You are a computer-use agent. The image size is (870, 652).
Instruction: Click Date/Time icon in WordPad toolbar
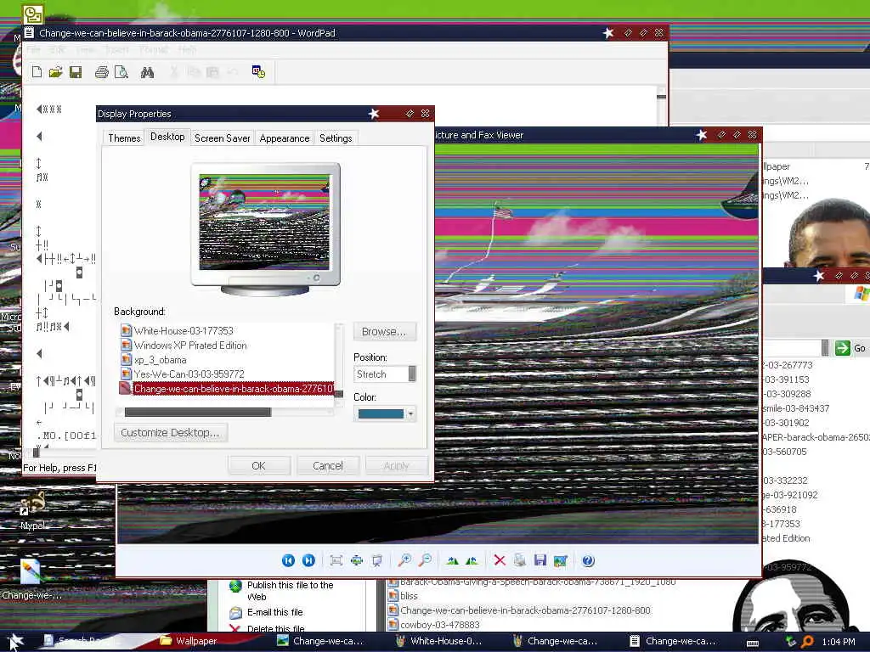(258, 72)
